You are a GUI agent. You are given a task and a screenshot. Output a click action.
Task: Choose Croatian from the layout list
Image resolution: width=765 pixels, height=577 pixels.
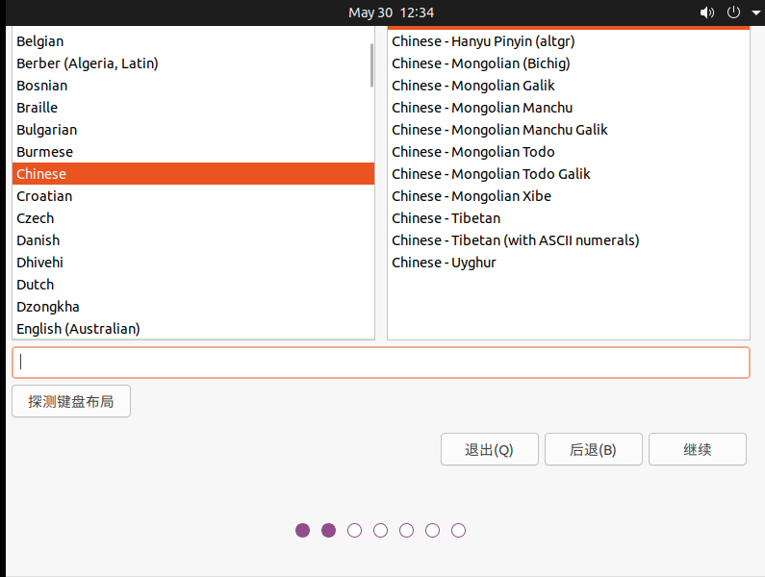pos(44,196)
